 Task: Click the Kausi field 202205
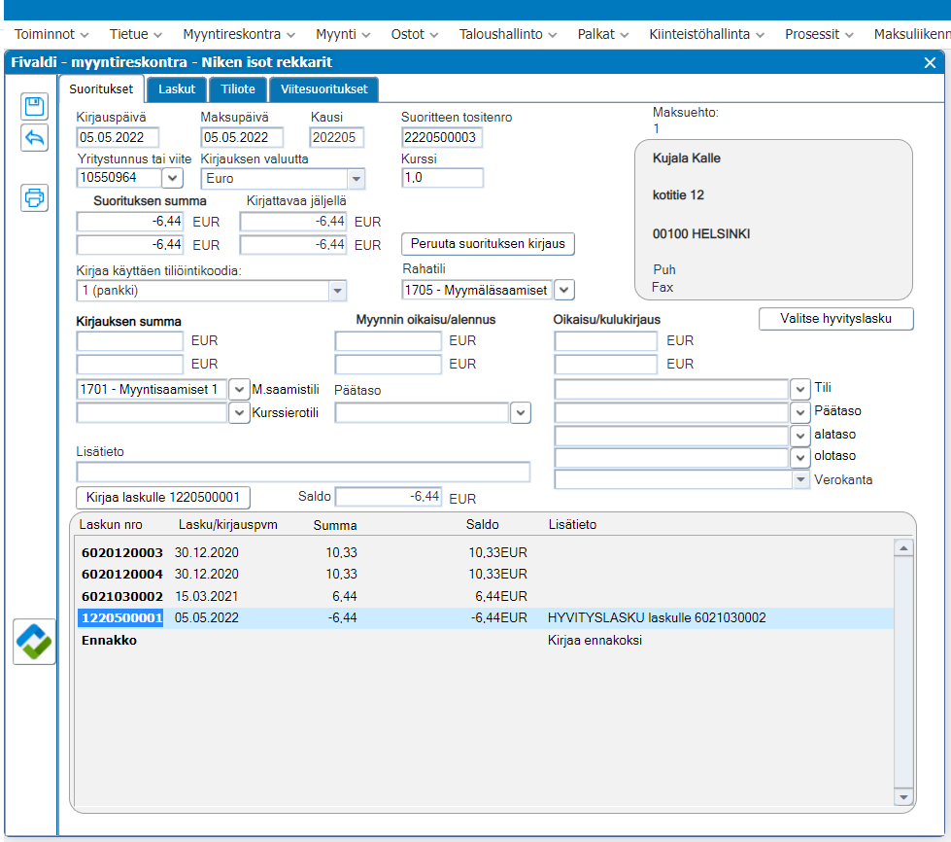pos(336,138)
